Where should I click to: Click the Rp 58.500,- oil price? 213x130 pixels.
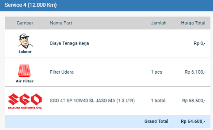pos(194,100)
